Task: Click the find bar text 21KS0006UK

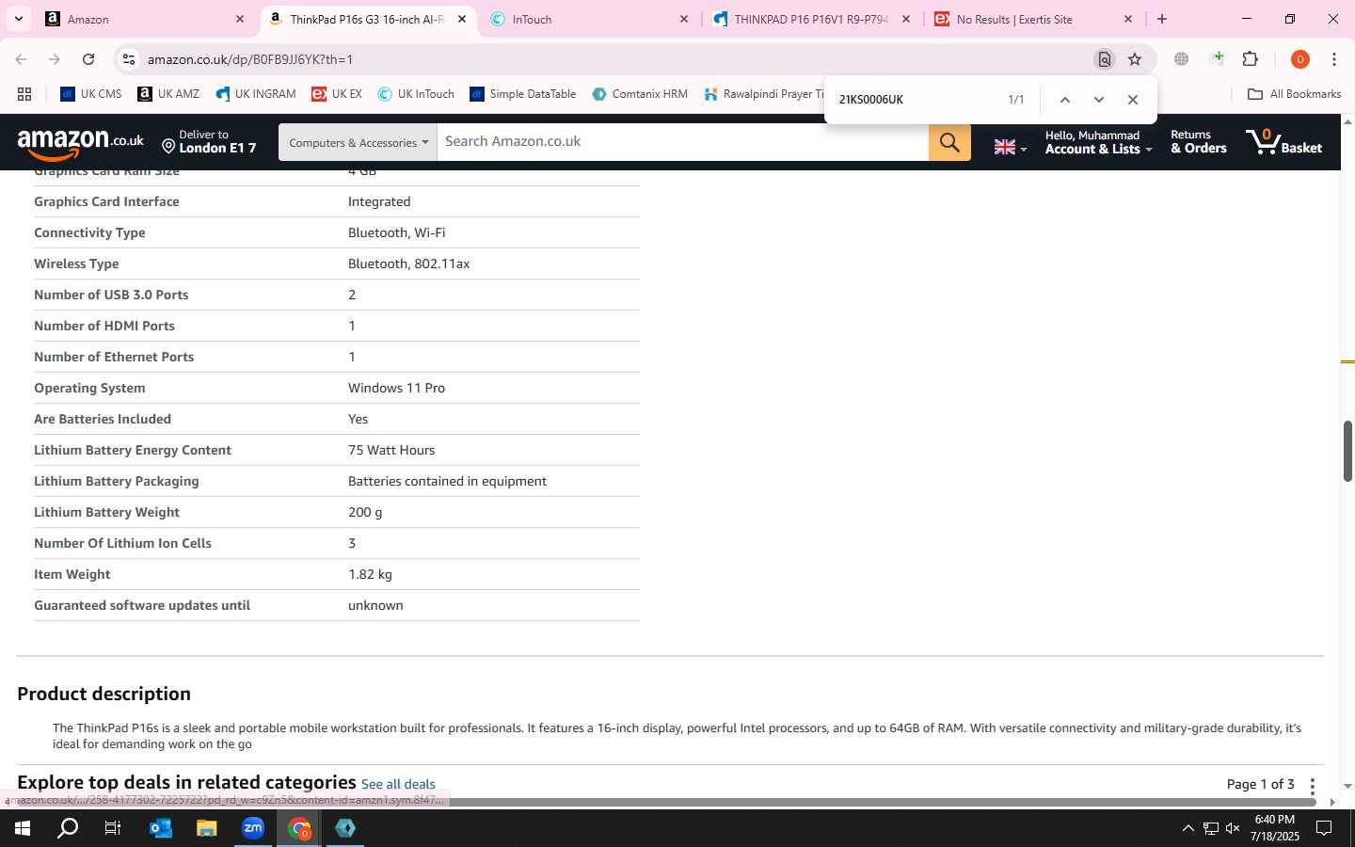Action: 871,100
